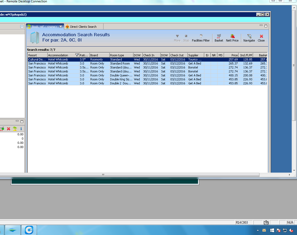This screenshot has width=297, height=235.
Task: Click the More results arrow
Action: (177, 38)
